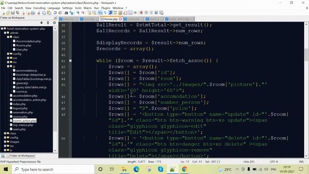Toggle the Monitoring eye icon

[x=135, y=13]
